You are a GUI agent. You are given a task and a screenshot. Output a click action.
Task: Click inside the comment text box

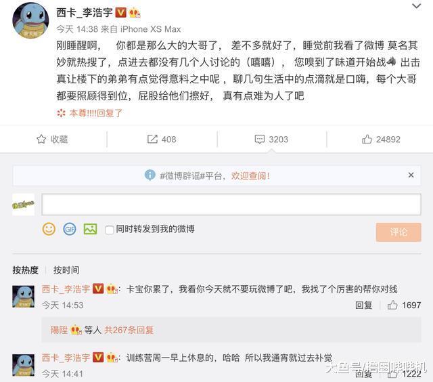(231, 205)
